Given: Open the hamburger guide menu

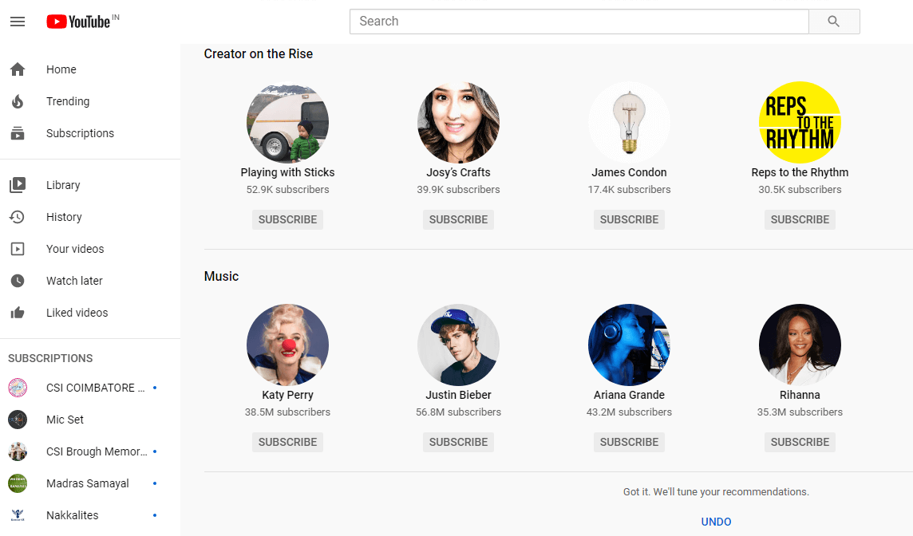Looking at the screenshot, I should (x=18, y=22).
